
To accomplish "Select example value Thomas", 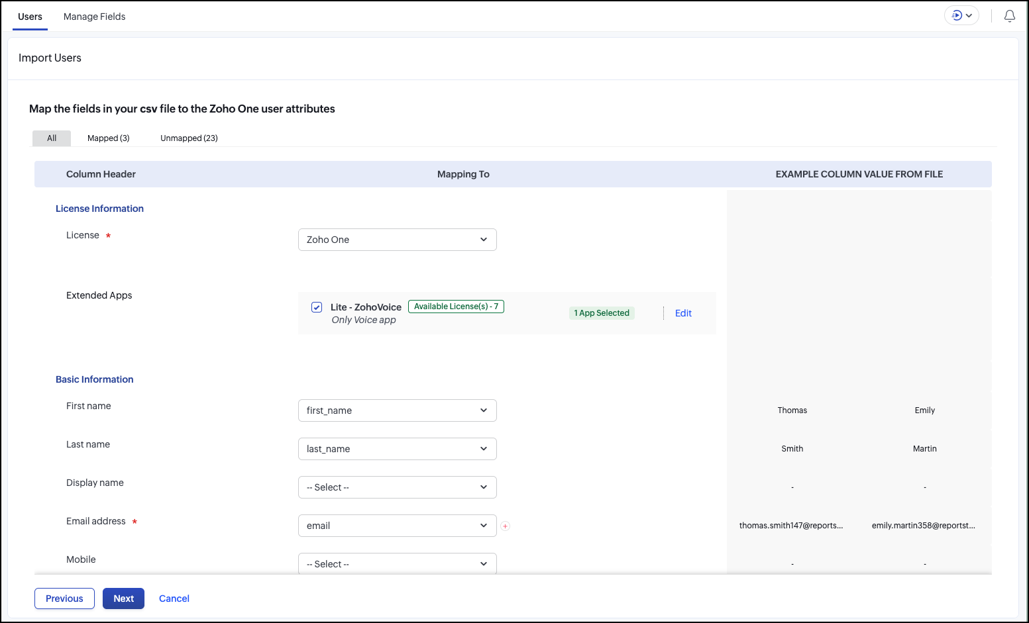I will click(x=792, y=410).
